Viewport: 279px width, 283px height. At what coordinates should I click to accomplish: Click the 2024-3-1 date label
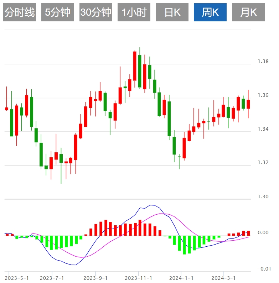pos(223,278)
